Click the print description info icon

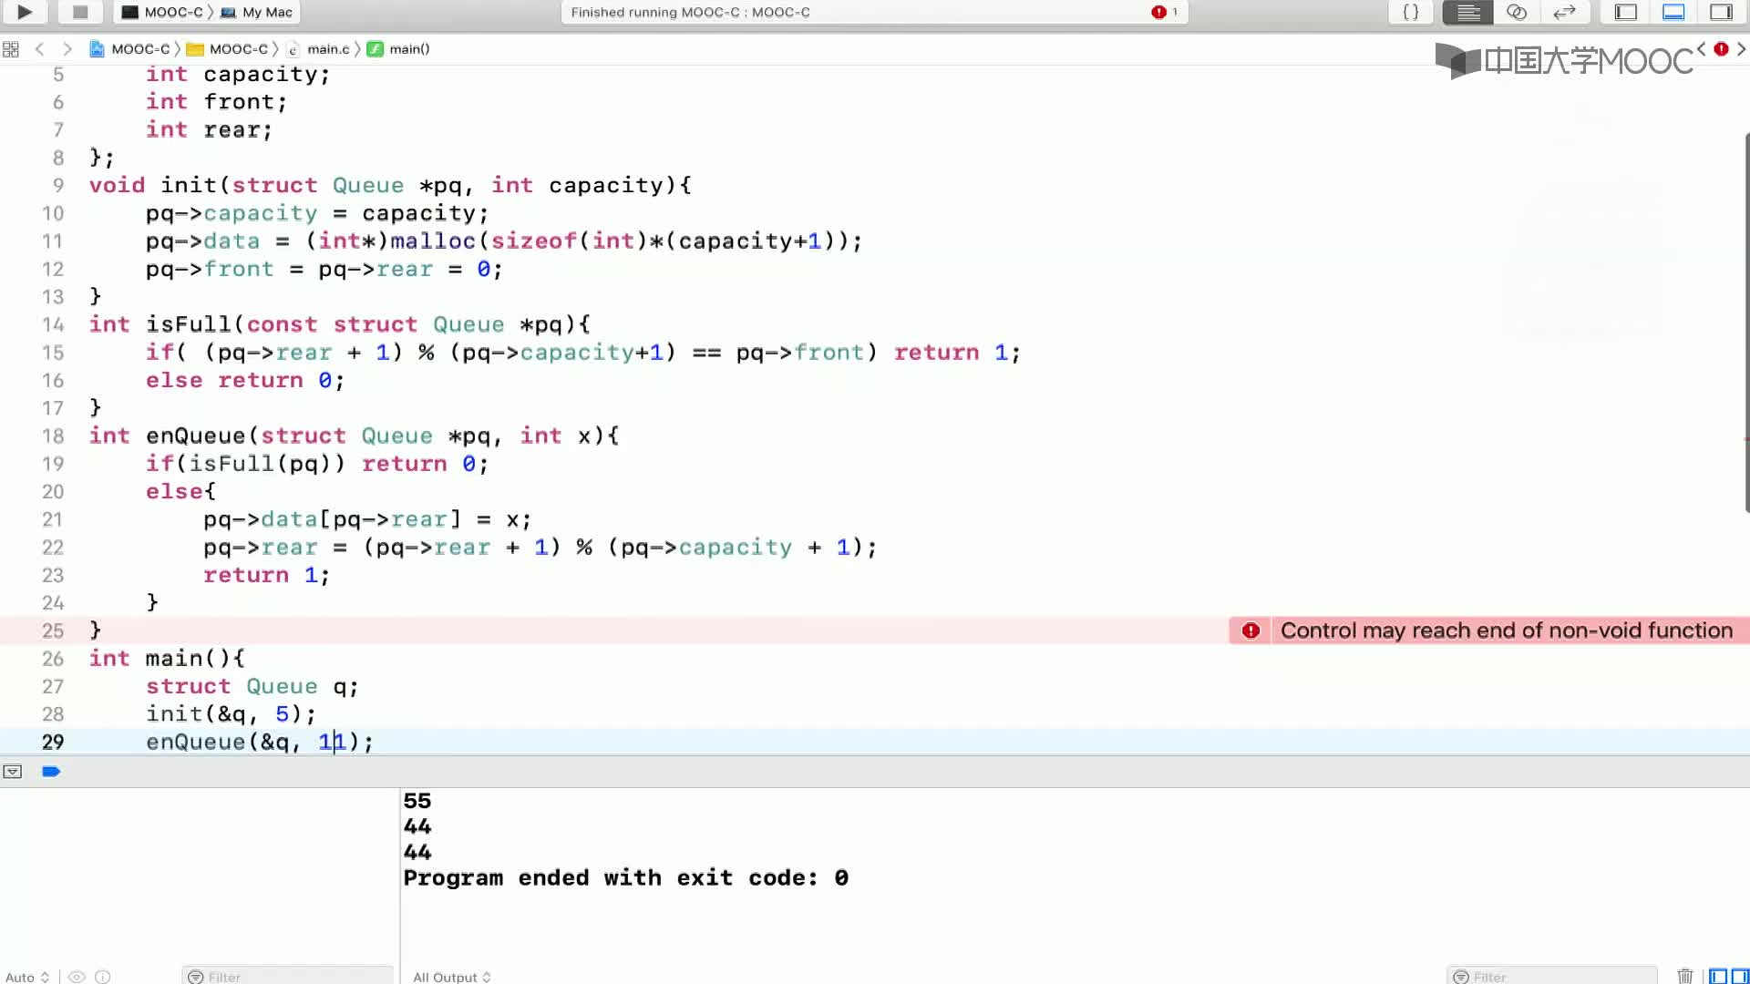[103, 977]
